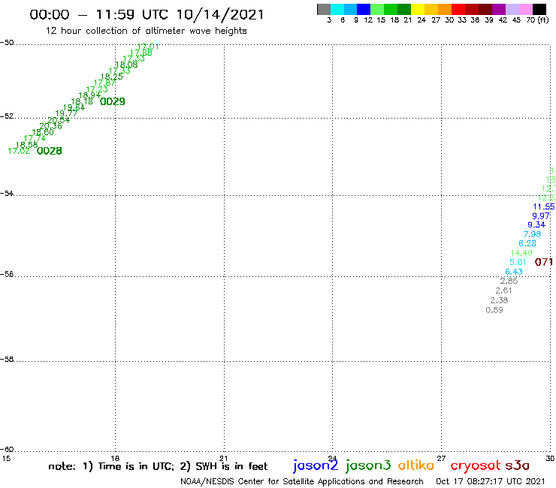The image size is (556, 488).
Task: Select the gray 2.85 reading
Action: click(x=509, y=281)
